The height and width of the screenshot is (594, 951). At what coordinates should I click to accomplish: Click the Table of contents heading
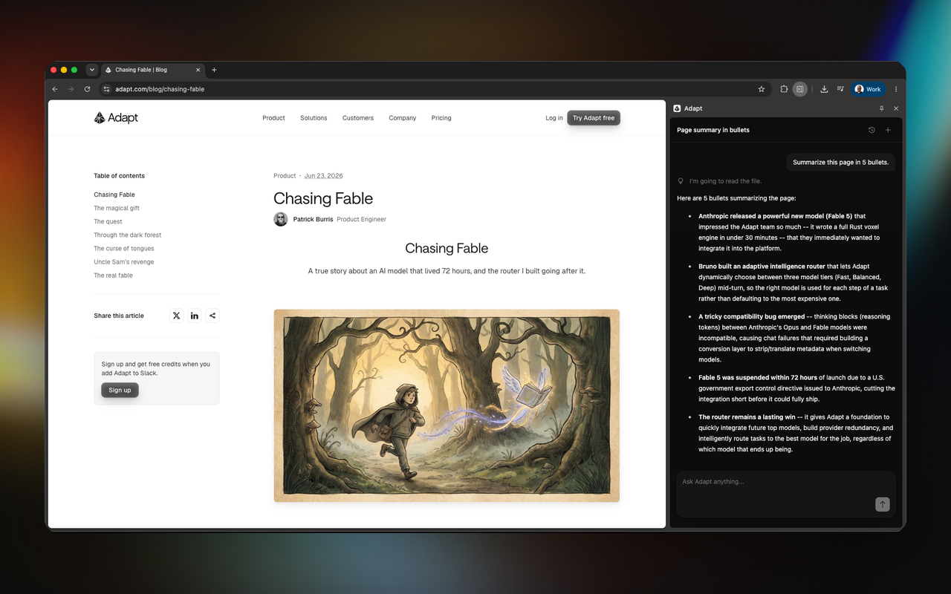(x=119, y=176)
